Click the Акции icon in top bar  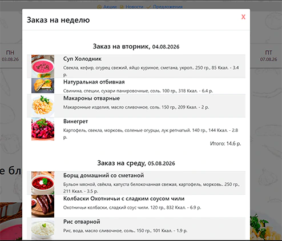[x=99, y=7]
